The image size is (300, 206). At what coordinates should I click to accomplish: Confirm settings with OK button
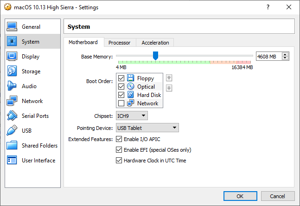pyautogui.click(x=240, y=196)
